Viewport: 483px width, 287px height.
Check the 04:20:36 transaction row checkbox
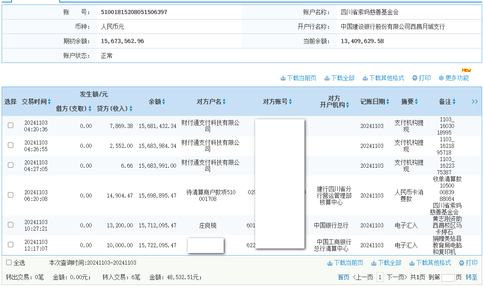click(10, 125)
